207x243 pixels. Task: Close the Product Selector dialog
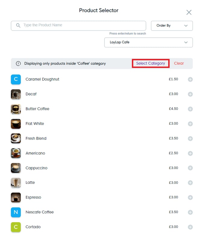click(x=189, y=12)
